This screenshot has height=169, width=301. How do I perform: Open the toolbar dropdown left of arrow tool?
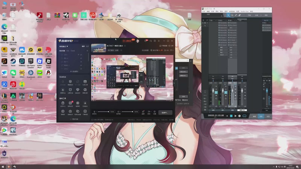click(x=222, y=15)
